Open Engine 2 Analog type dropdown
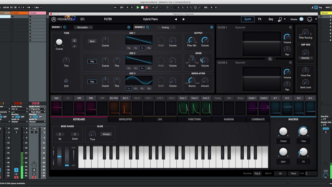 tap(167, 27)
